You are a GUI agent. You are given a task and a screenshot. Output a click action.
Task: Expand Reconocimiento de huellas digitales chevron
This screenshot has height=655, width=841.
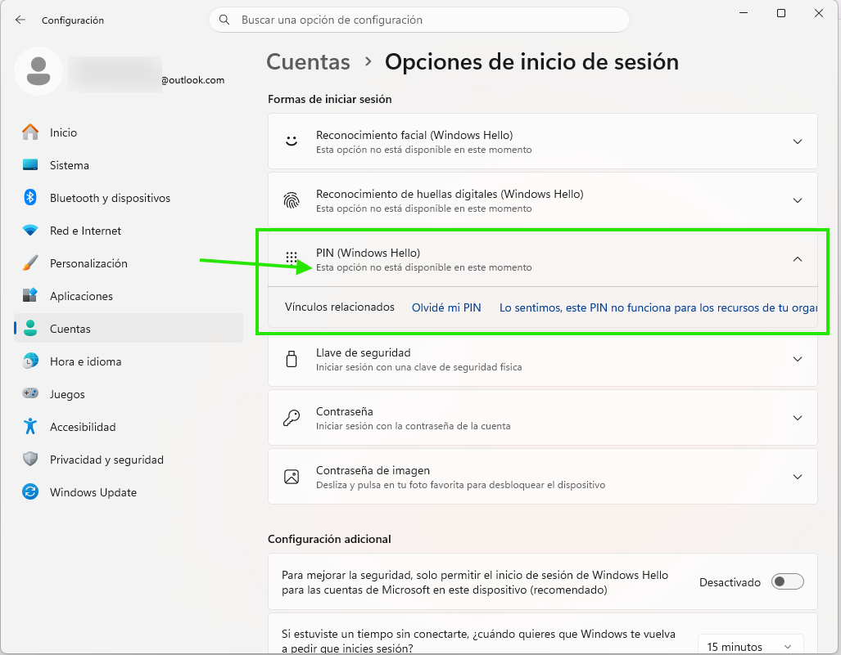point(798,200)
